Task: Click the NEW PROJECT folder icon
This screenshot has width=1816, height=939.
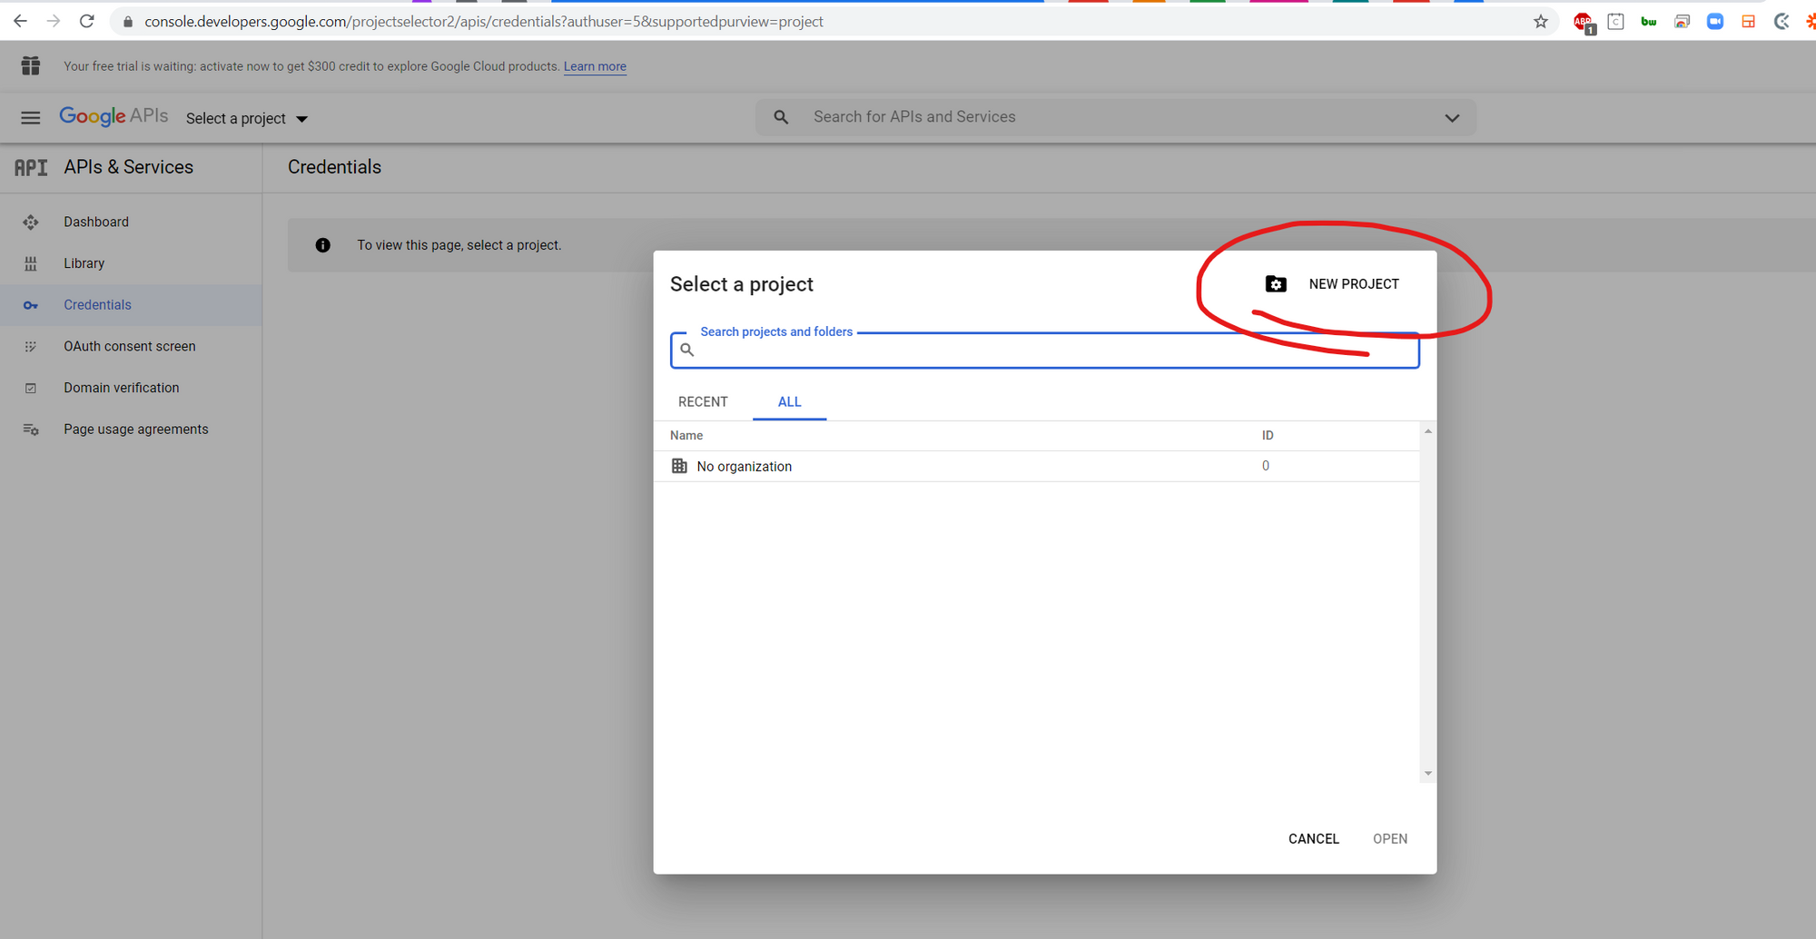Action: [x=1276, y=284]
